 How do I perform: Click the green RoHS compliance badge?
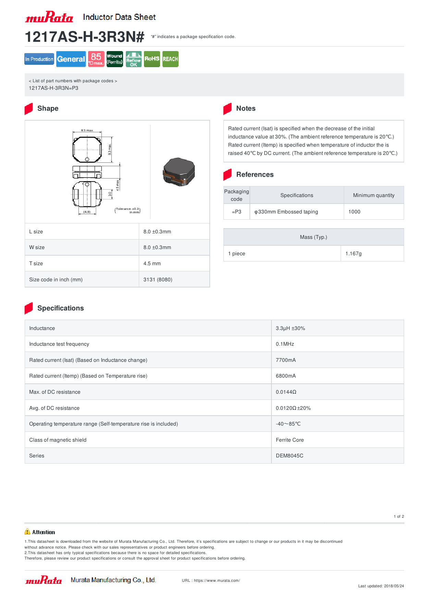coord(152,59)
